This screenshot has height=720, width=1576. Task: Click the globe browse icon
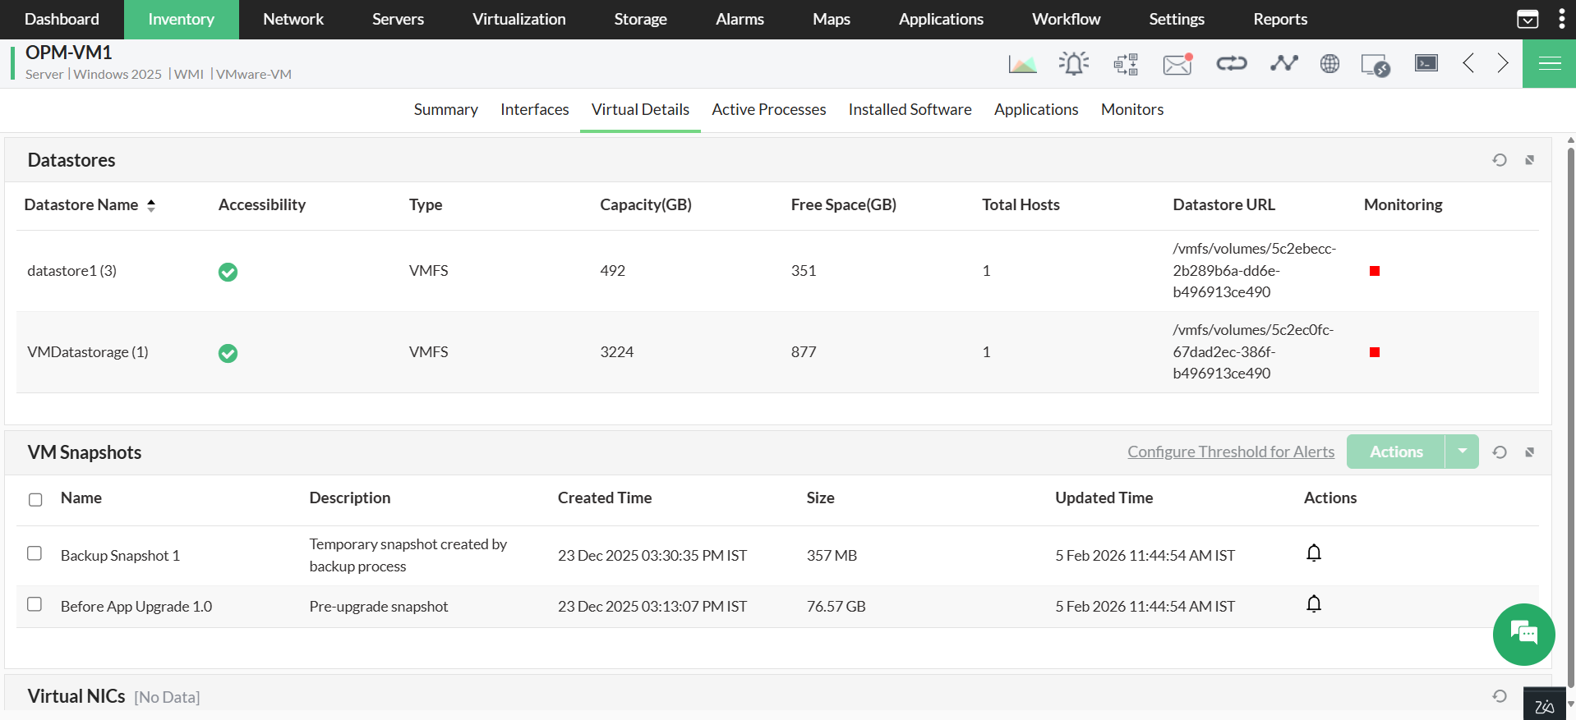1329,63
